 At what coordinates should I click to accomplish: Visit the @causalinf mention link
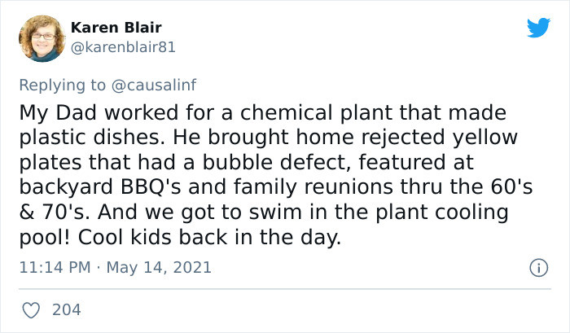[154, 85]
